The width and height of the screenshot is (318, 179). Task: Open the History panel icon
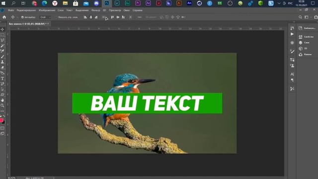292,28
